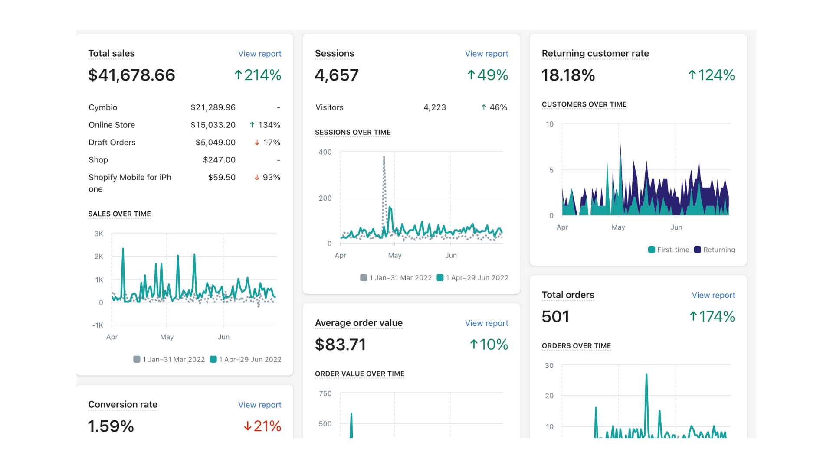Click the $5,049.00 Draft Orders amount
Viewport: 833px width, 468px height.
[216, 143]
